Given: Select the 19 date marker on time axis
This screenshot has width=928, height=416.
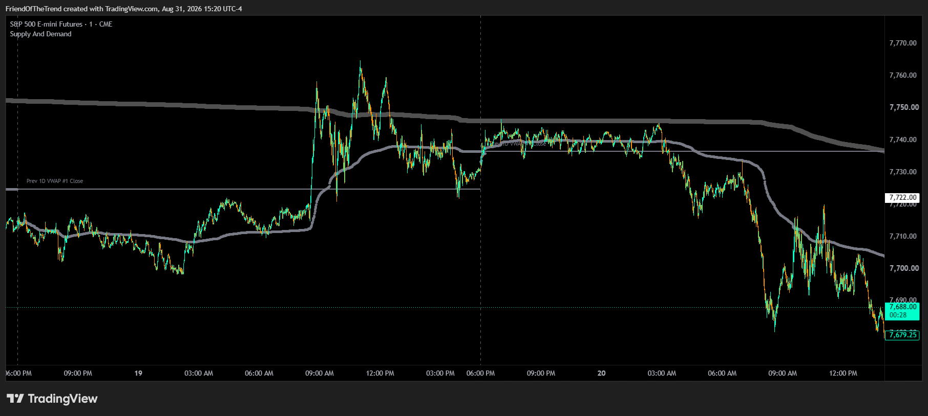Looking at the screenshot, I should pos(138,373).
